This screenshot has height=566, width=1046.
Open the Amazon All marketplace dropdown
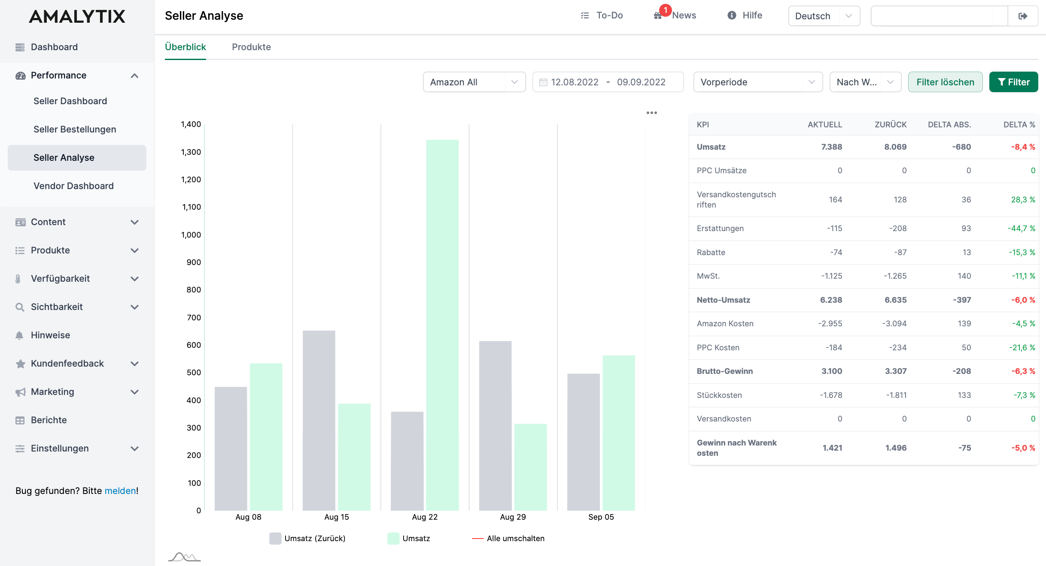pyautogui.click(x=474, y=82)
